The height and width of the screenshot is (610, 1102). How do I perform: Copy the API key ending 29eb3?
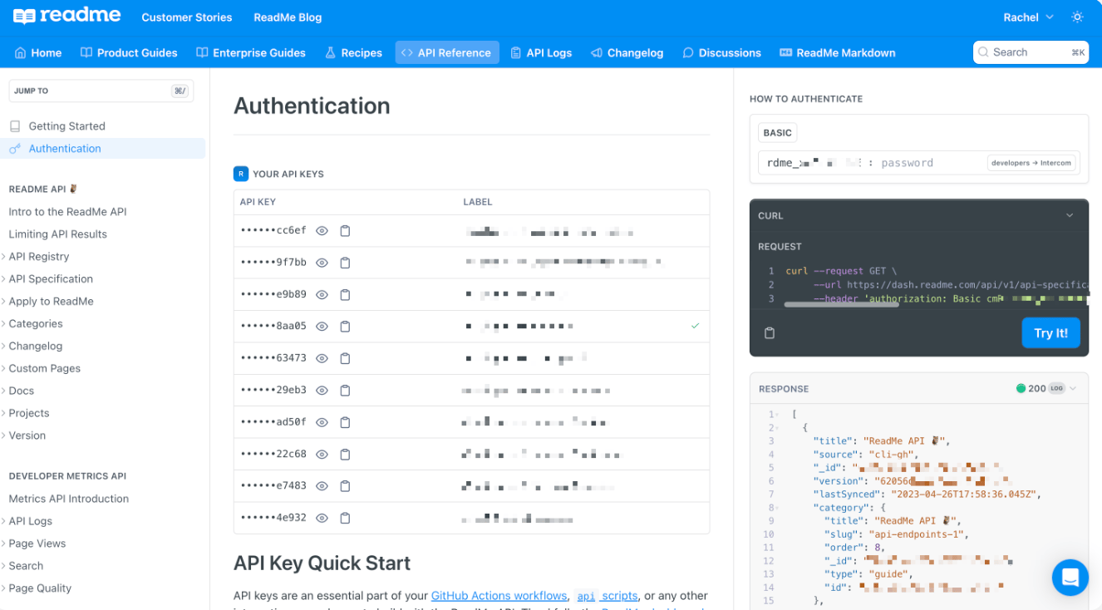point(345,390)
